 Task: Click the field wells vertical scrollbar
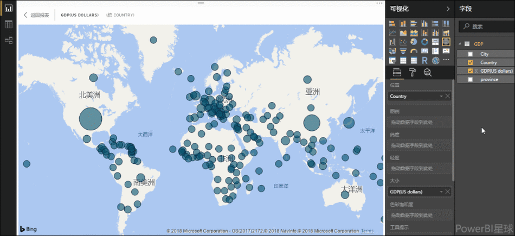pyautogui.click(x=453, y=130)
